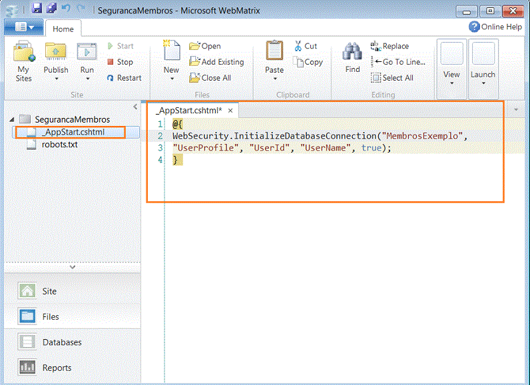Start the web server
Image resolution: width=530 pixels, height=385 pixels.
[121, 46]
